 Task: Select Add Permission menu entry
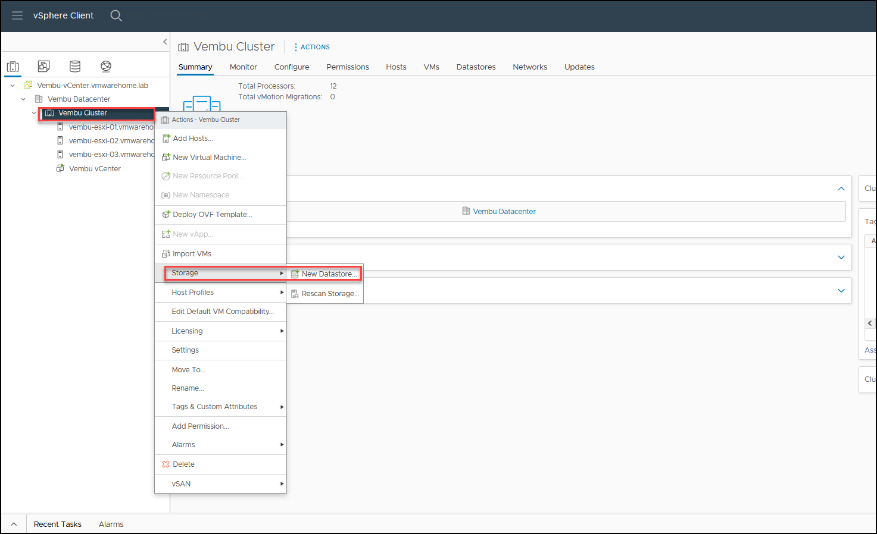[x=220, y=426]
